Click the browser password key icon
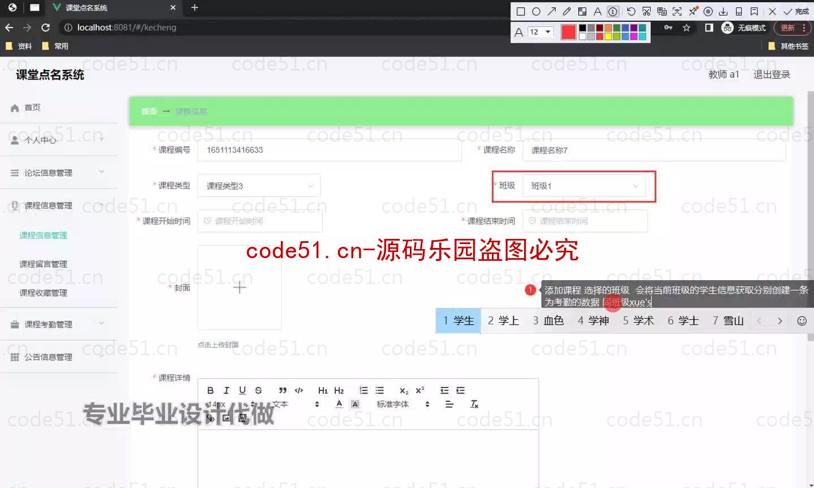The image size is (814, 488). tap(668, 28)
